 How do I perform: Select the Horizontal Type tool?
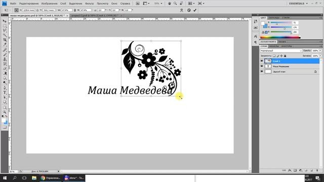[x=5, y=93]
